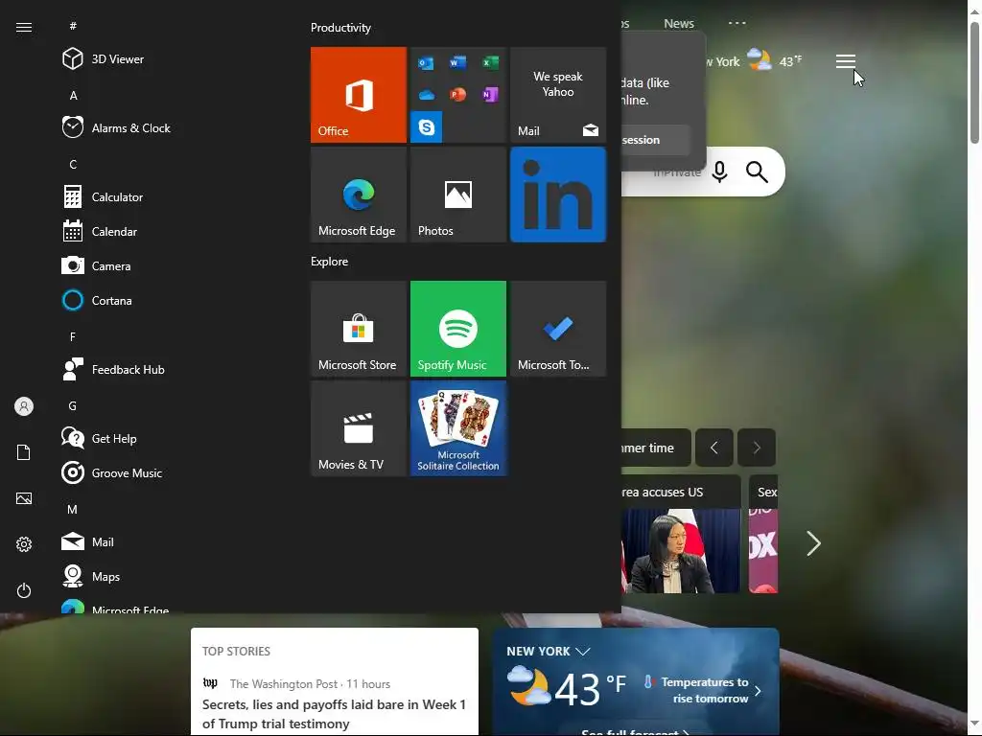This screenshot has width=982, height=736.
Task: Open the 43 °F weather card temperature
Action: 590,688
